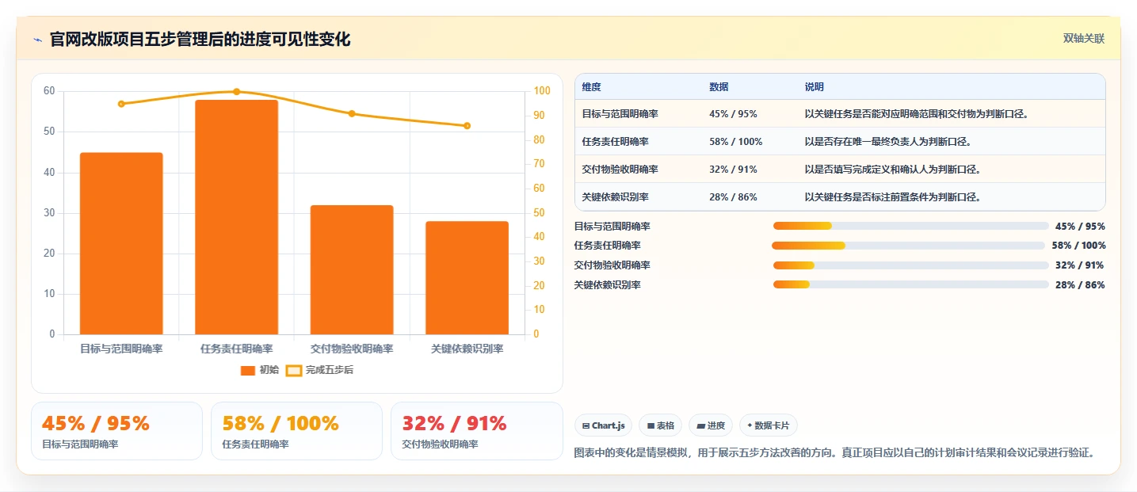Click the orange bar for 目标与范围明确率
This screenshot has height=492, width=1137.
[121, 243]
